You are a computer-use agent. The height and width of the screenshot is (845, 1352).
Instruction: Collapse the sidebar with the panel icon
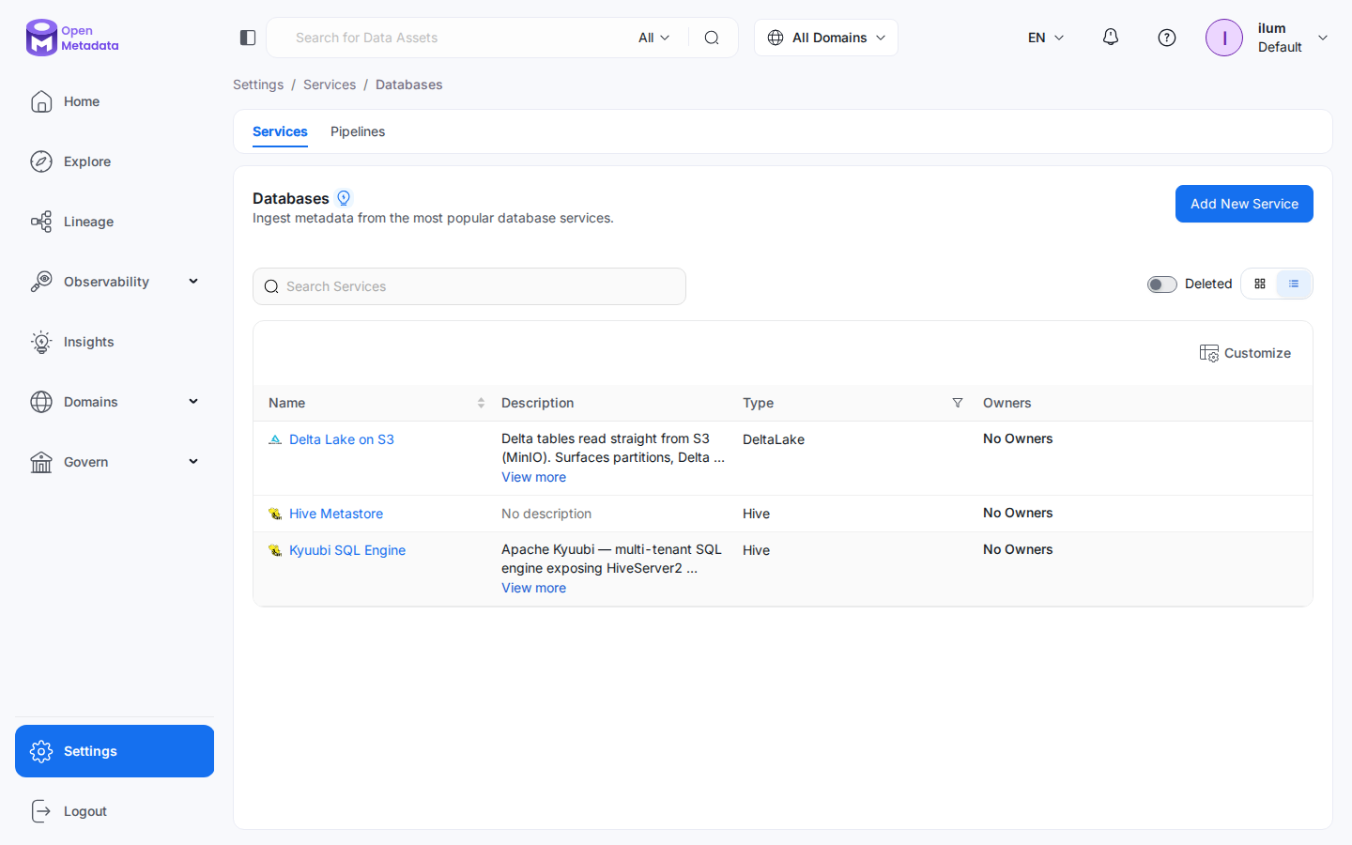click(248, 38)
